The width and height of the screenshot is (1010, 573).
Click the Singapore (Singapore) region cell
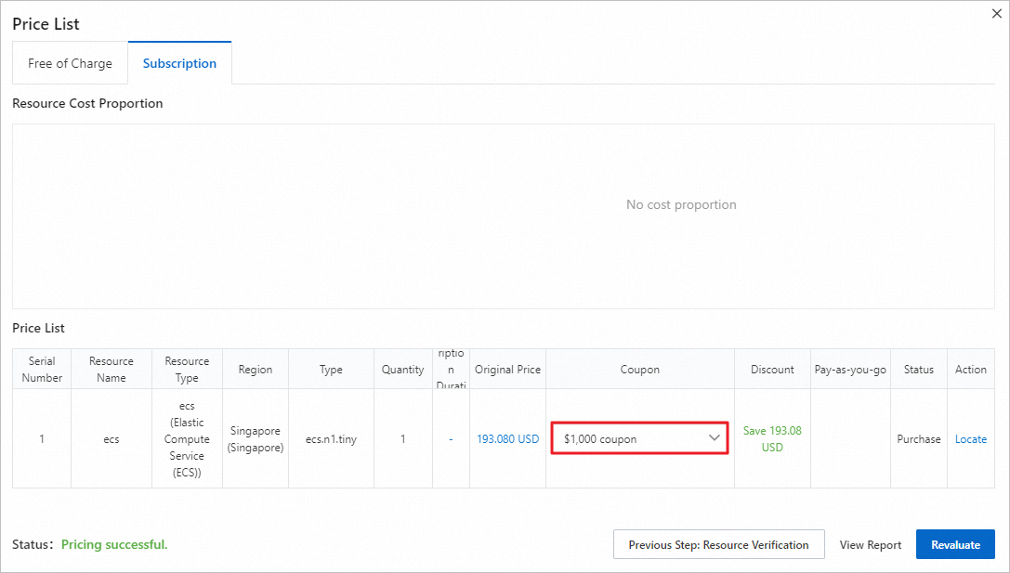tap(256, 439)
